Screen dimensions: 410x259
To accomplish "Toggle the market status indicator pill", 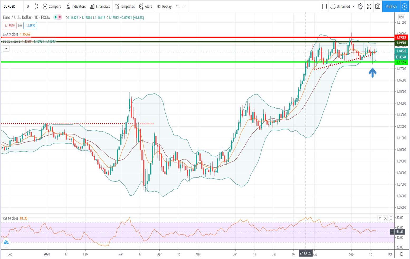I will tap(58, 17).
